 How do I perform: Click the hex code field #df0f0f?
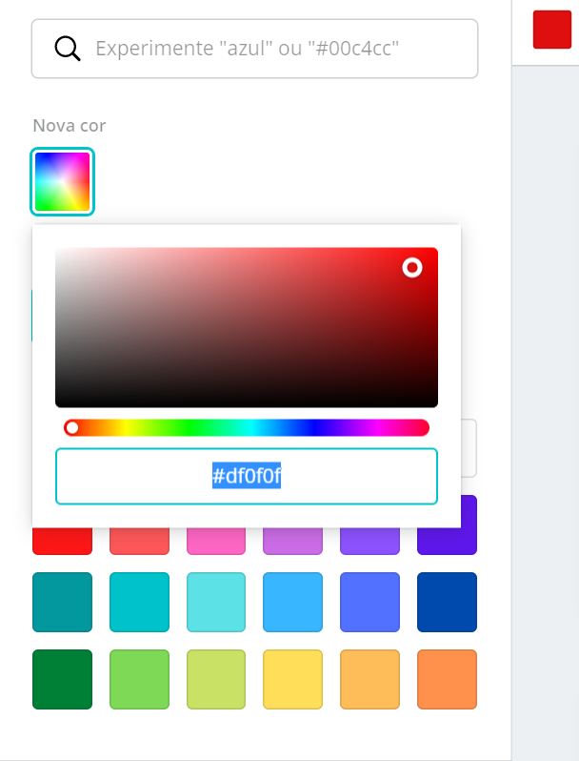[x=247, y=476]
